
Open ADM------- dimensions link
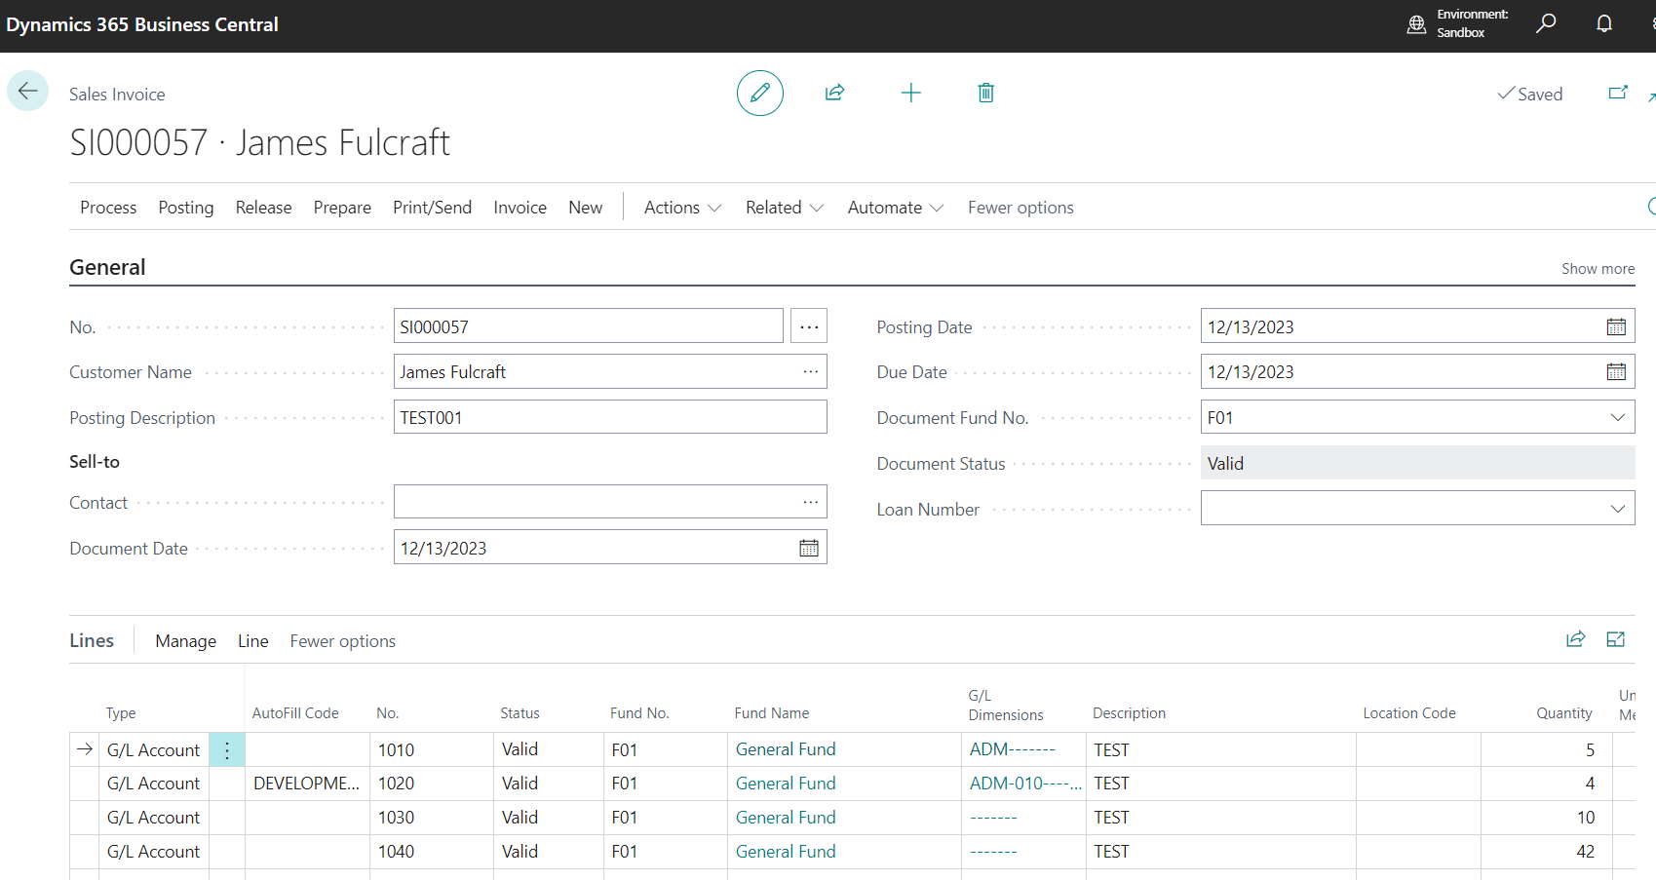pos(1012,749)
